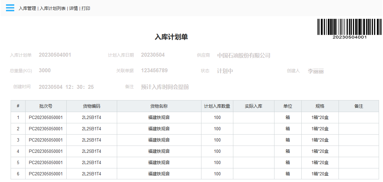Click goods code 2L25B1T4 in row 2
The width and height of the screenshot is (383, 182).
(x=92, y=129)
